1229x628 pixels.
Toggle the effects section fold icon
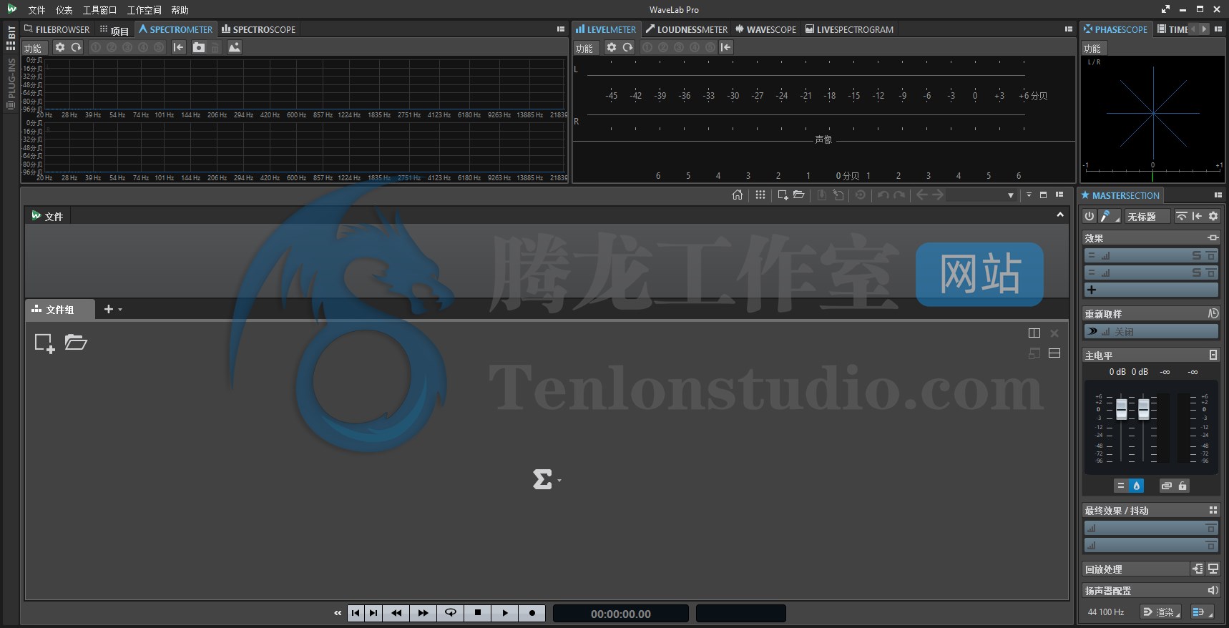point(1213,237)
